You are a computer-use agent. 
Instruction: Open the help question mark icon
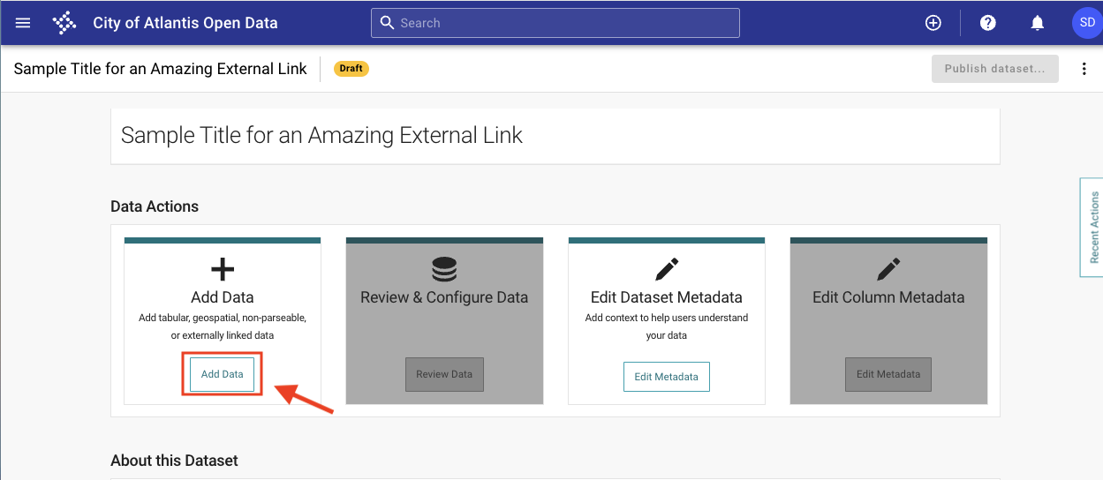click(x=988, y=23)
